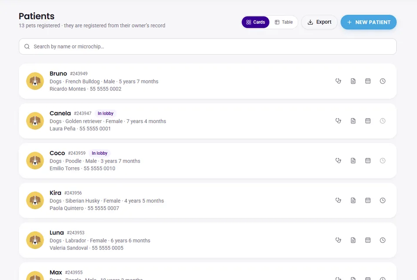Click the stethoscope icon on Kira's card
Image resolution: width=417 pixels, height=280 pixels.
(338, 200)
